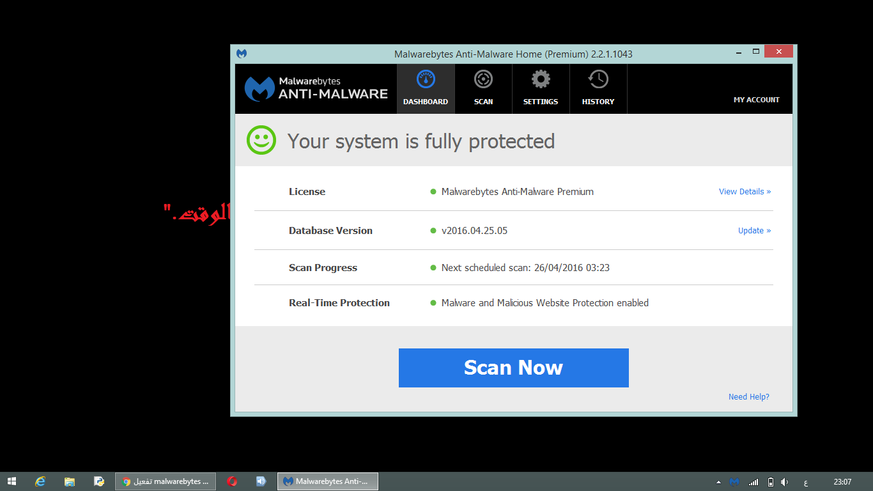This screenshot has width=873, height=491.
Task: Switch to the Chrome malwarebytes taskbar window
Action: click(x=166, y=481)
